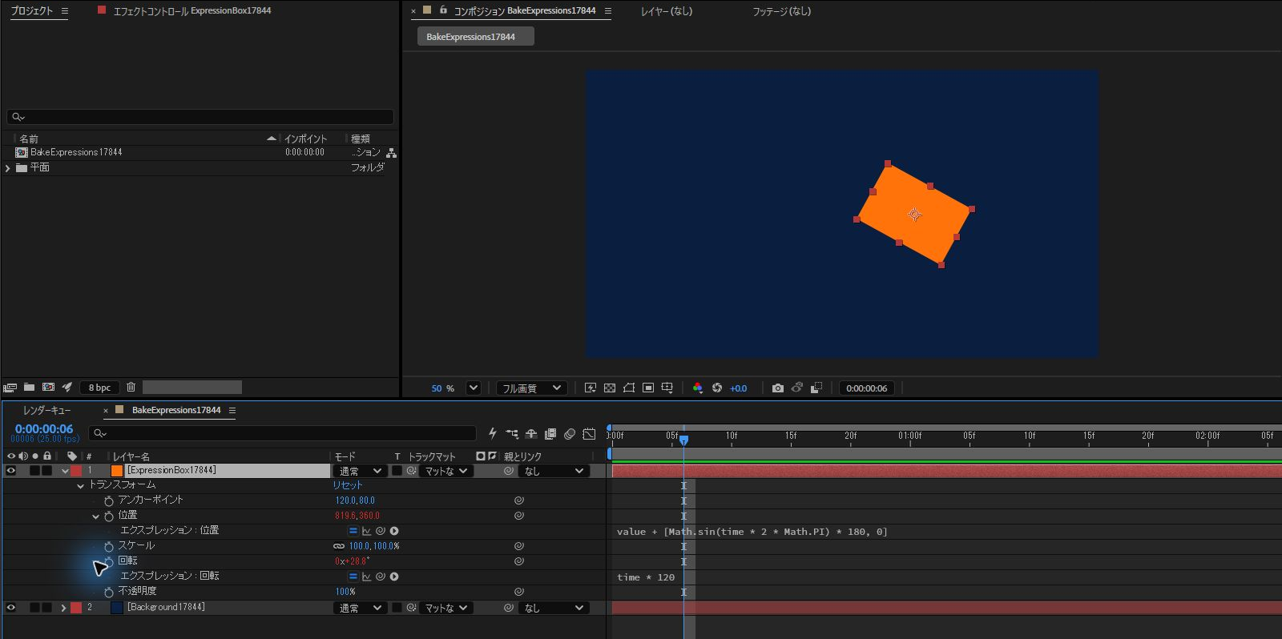Click the 位置 stopwatch icon
The image size is (1282, 639).
click(x=109, y=516)
